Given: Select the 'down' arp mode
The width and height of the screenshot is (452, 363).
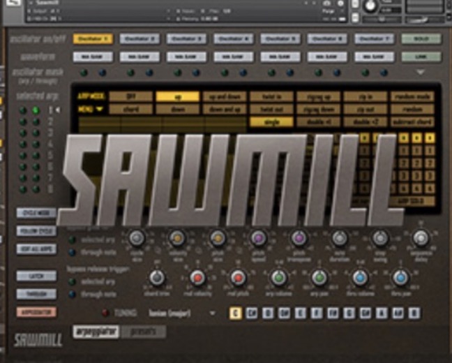Looking at the screenshot, I should [x=178, y=109].
